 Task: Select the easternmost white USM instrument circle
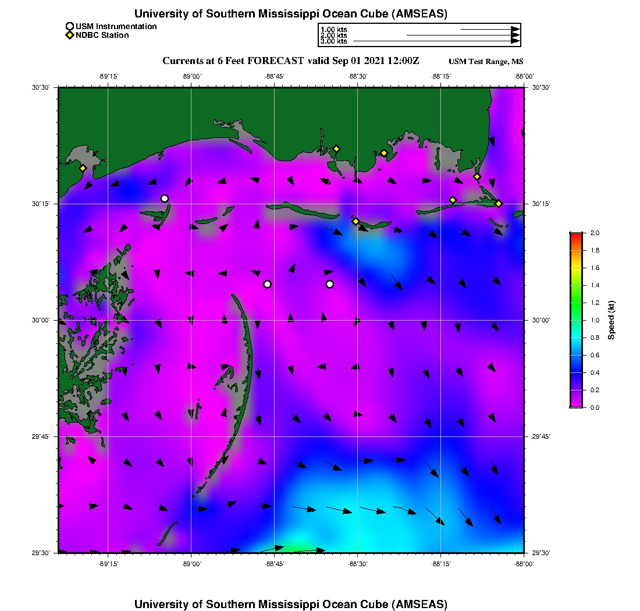pos(330,284)
